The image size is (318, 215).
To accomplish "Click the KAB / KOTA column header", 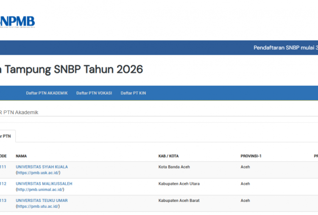I will click(168, 156).
